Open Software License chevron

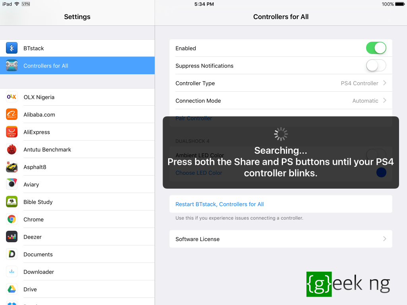[385, 239]
